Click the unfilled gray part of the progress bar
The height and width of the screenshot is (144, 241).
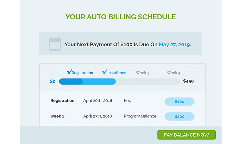148,82
